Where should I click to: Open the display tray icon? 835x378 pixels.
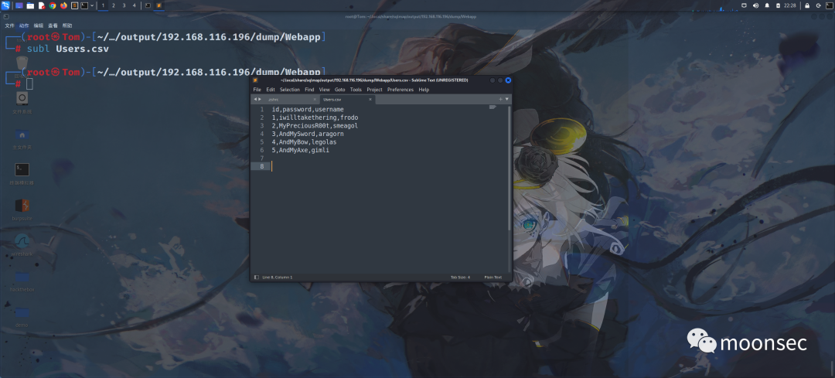tap(744, 5)
